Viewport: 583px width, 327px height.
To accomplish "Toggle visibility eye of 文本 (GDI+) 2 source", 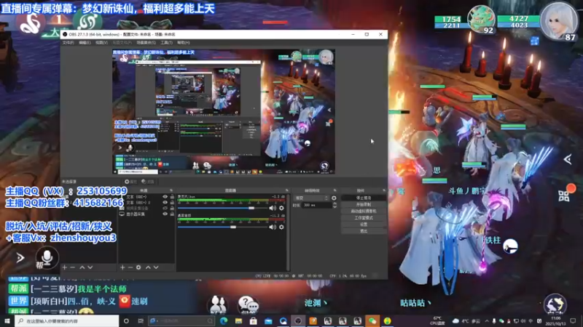I will [x=165, y=203].
